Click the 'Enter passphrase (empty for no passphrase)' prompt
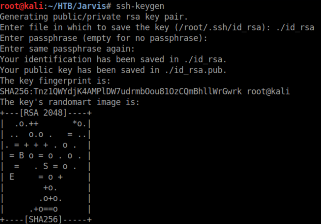The image size is (321, 224). pos(103,38)
